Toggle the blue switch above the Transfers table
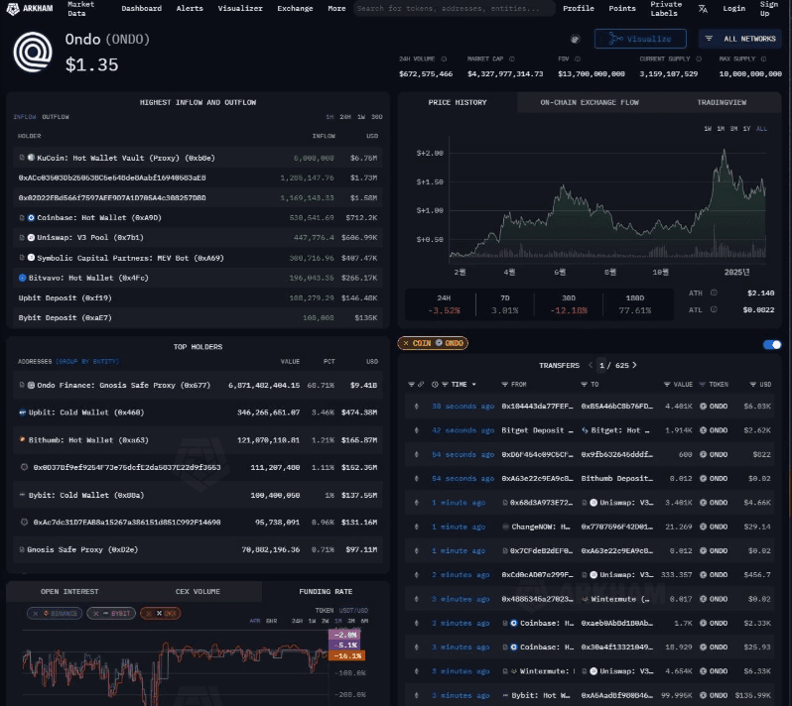This screenshot has width=792, height=706. point(771,344)
